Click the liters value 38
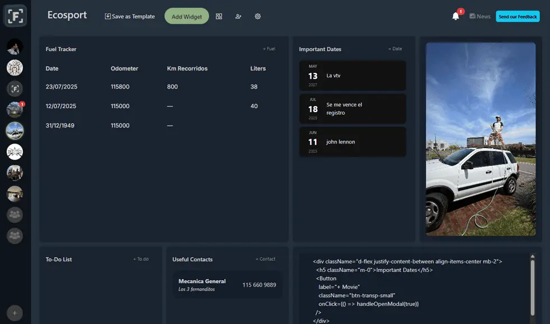 click(254, 87)
